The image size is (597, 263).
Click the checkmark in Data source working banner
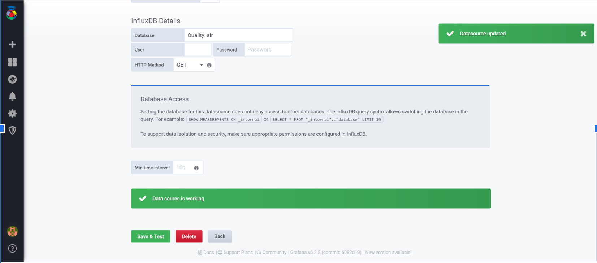[143, 199]
